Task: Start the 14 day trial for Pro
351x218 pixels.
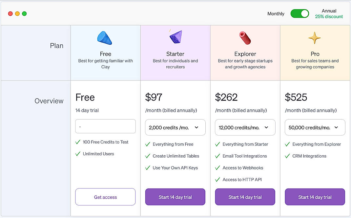Action: point(315,197)
